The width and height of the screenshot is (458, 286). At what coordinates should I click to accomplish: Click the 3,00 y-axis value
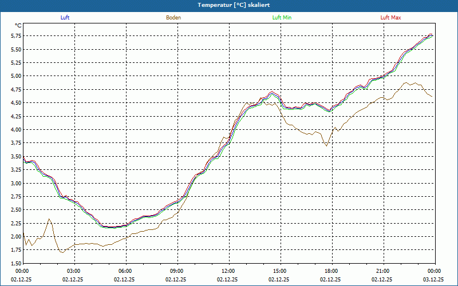16,183
